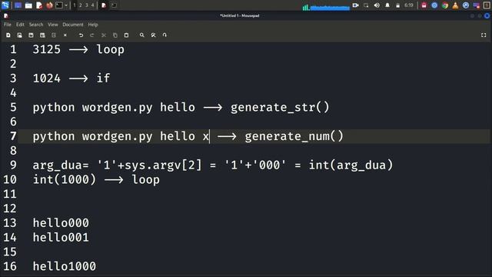492x277 pixels.
Task: Click the Mousepad icon in the title bar
Action: 6,15
